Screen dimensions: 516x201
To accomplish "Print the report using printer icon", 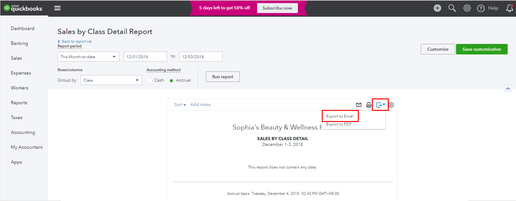I will click(x=369, y=105).
